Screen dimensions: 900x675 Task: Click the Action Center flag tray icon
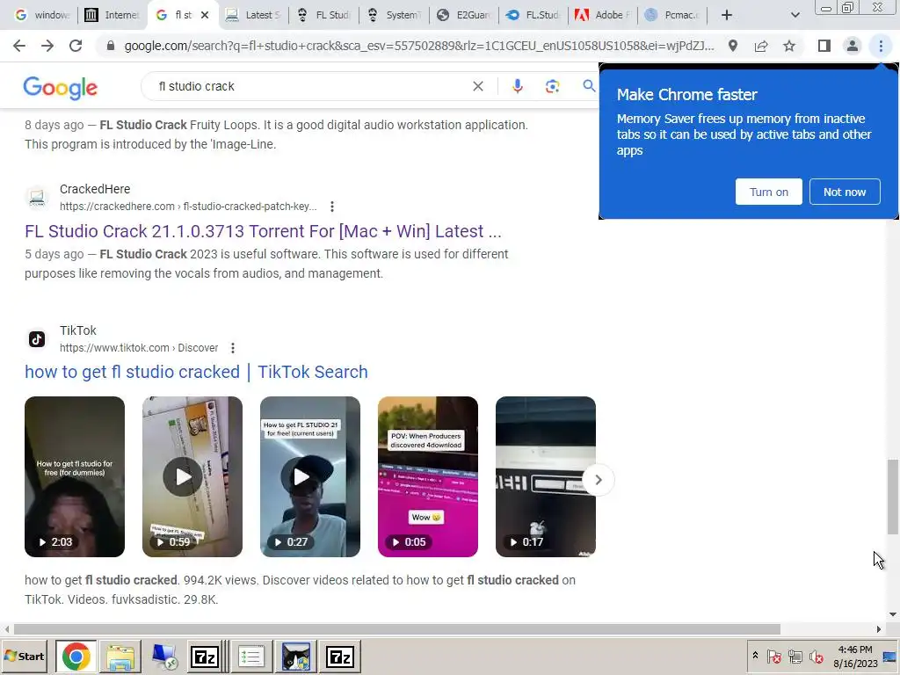[x=773, y=656]
